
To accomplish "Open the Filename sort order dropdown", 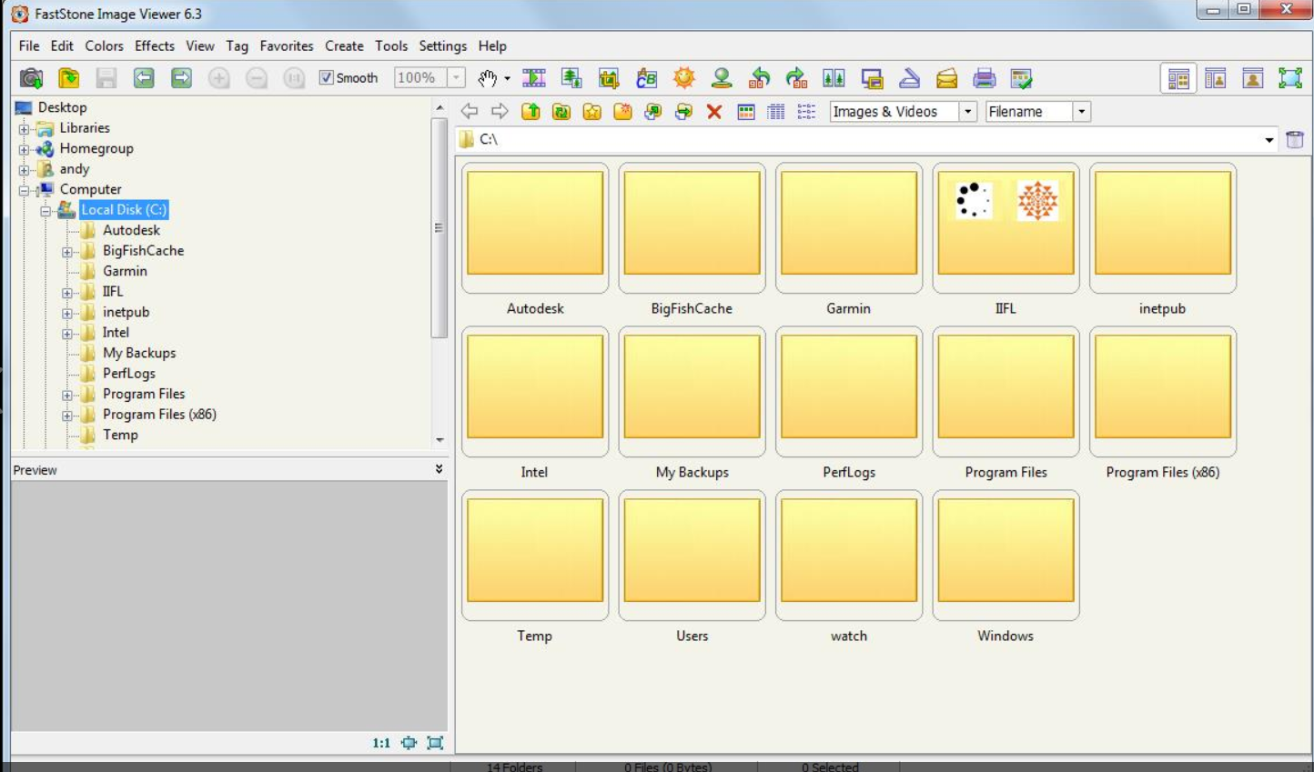I will tap(1081, 112).
